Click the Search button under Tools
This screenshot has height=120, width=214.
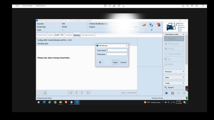174,87
